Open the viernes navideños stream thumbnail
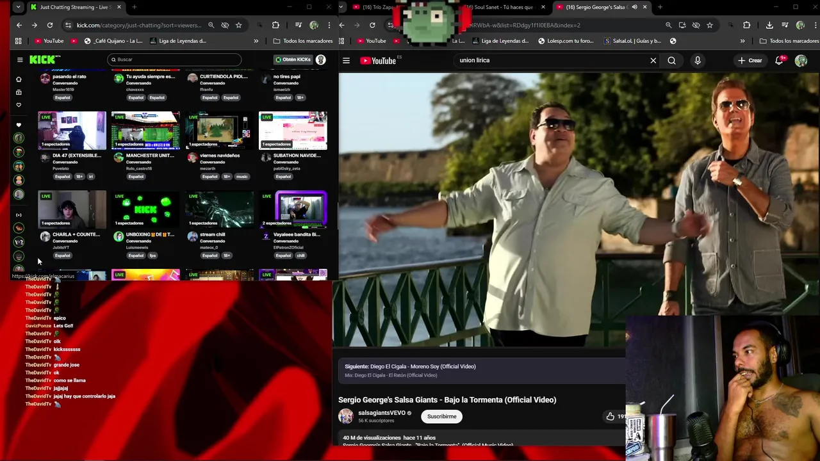The width and height of the screenshot is (820, 461). (219, 130)
